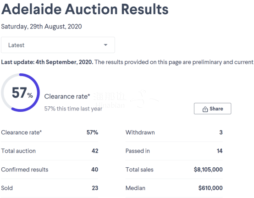Click the Passed in row value 14

point(220,151)
